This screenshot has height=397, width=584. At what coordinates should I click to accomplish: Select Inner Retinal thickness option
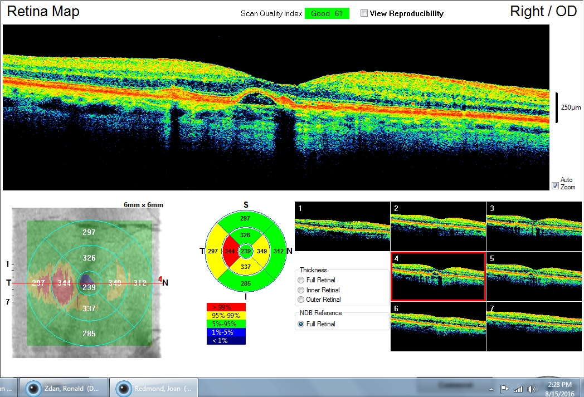300,290
